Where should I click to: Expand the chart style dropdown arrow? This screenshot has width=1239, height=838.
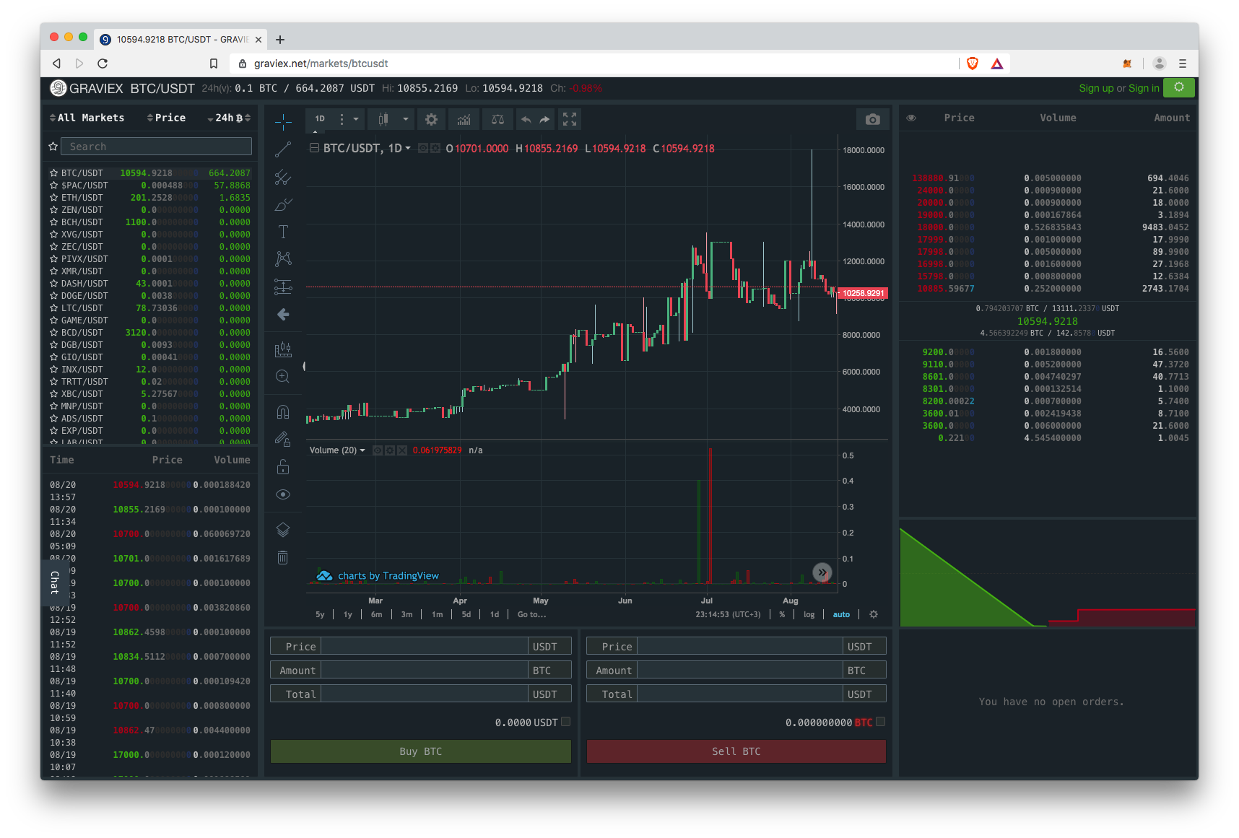pyautogui.click(x=406, y=119)
